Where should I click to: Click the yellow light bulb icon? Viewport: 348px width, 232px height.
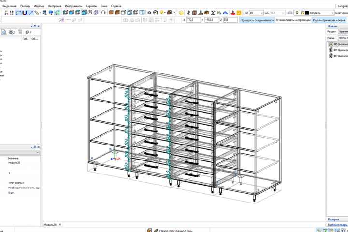(161, 13)
